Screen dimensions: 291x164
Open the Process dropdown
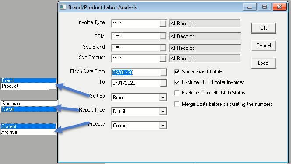tap(163, 126)
